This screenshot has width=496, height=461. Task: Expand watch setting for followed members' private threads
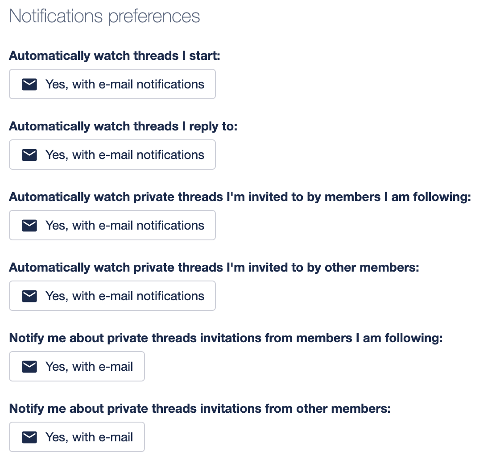112,226
